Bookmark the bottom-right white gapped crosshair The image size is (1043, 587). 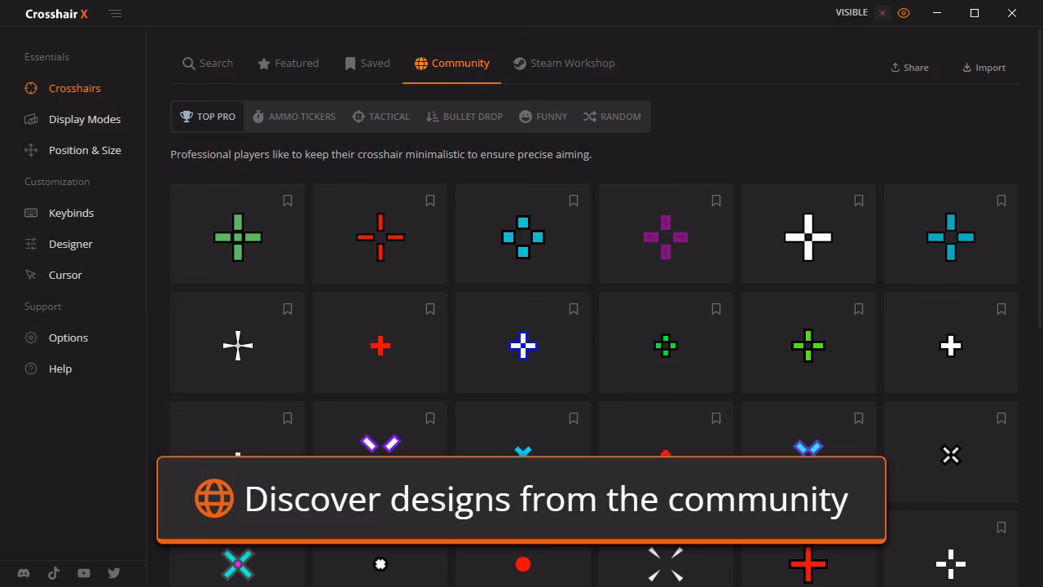(1001, 527)
